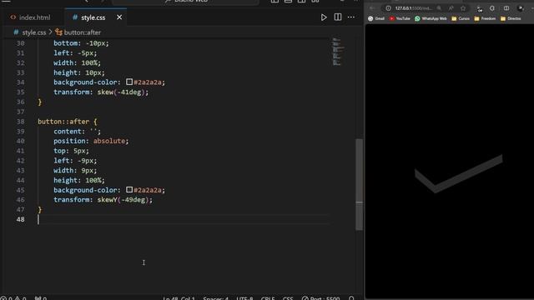
Task: Click line number 38 in the gutter
Action: [20, 122]
